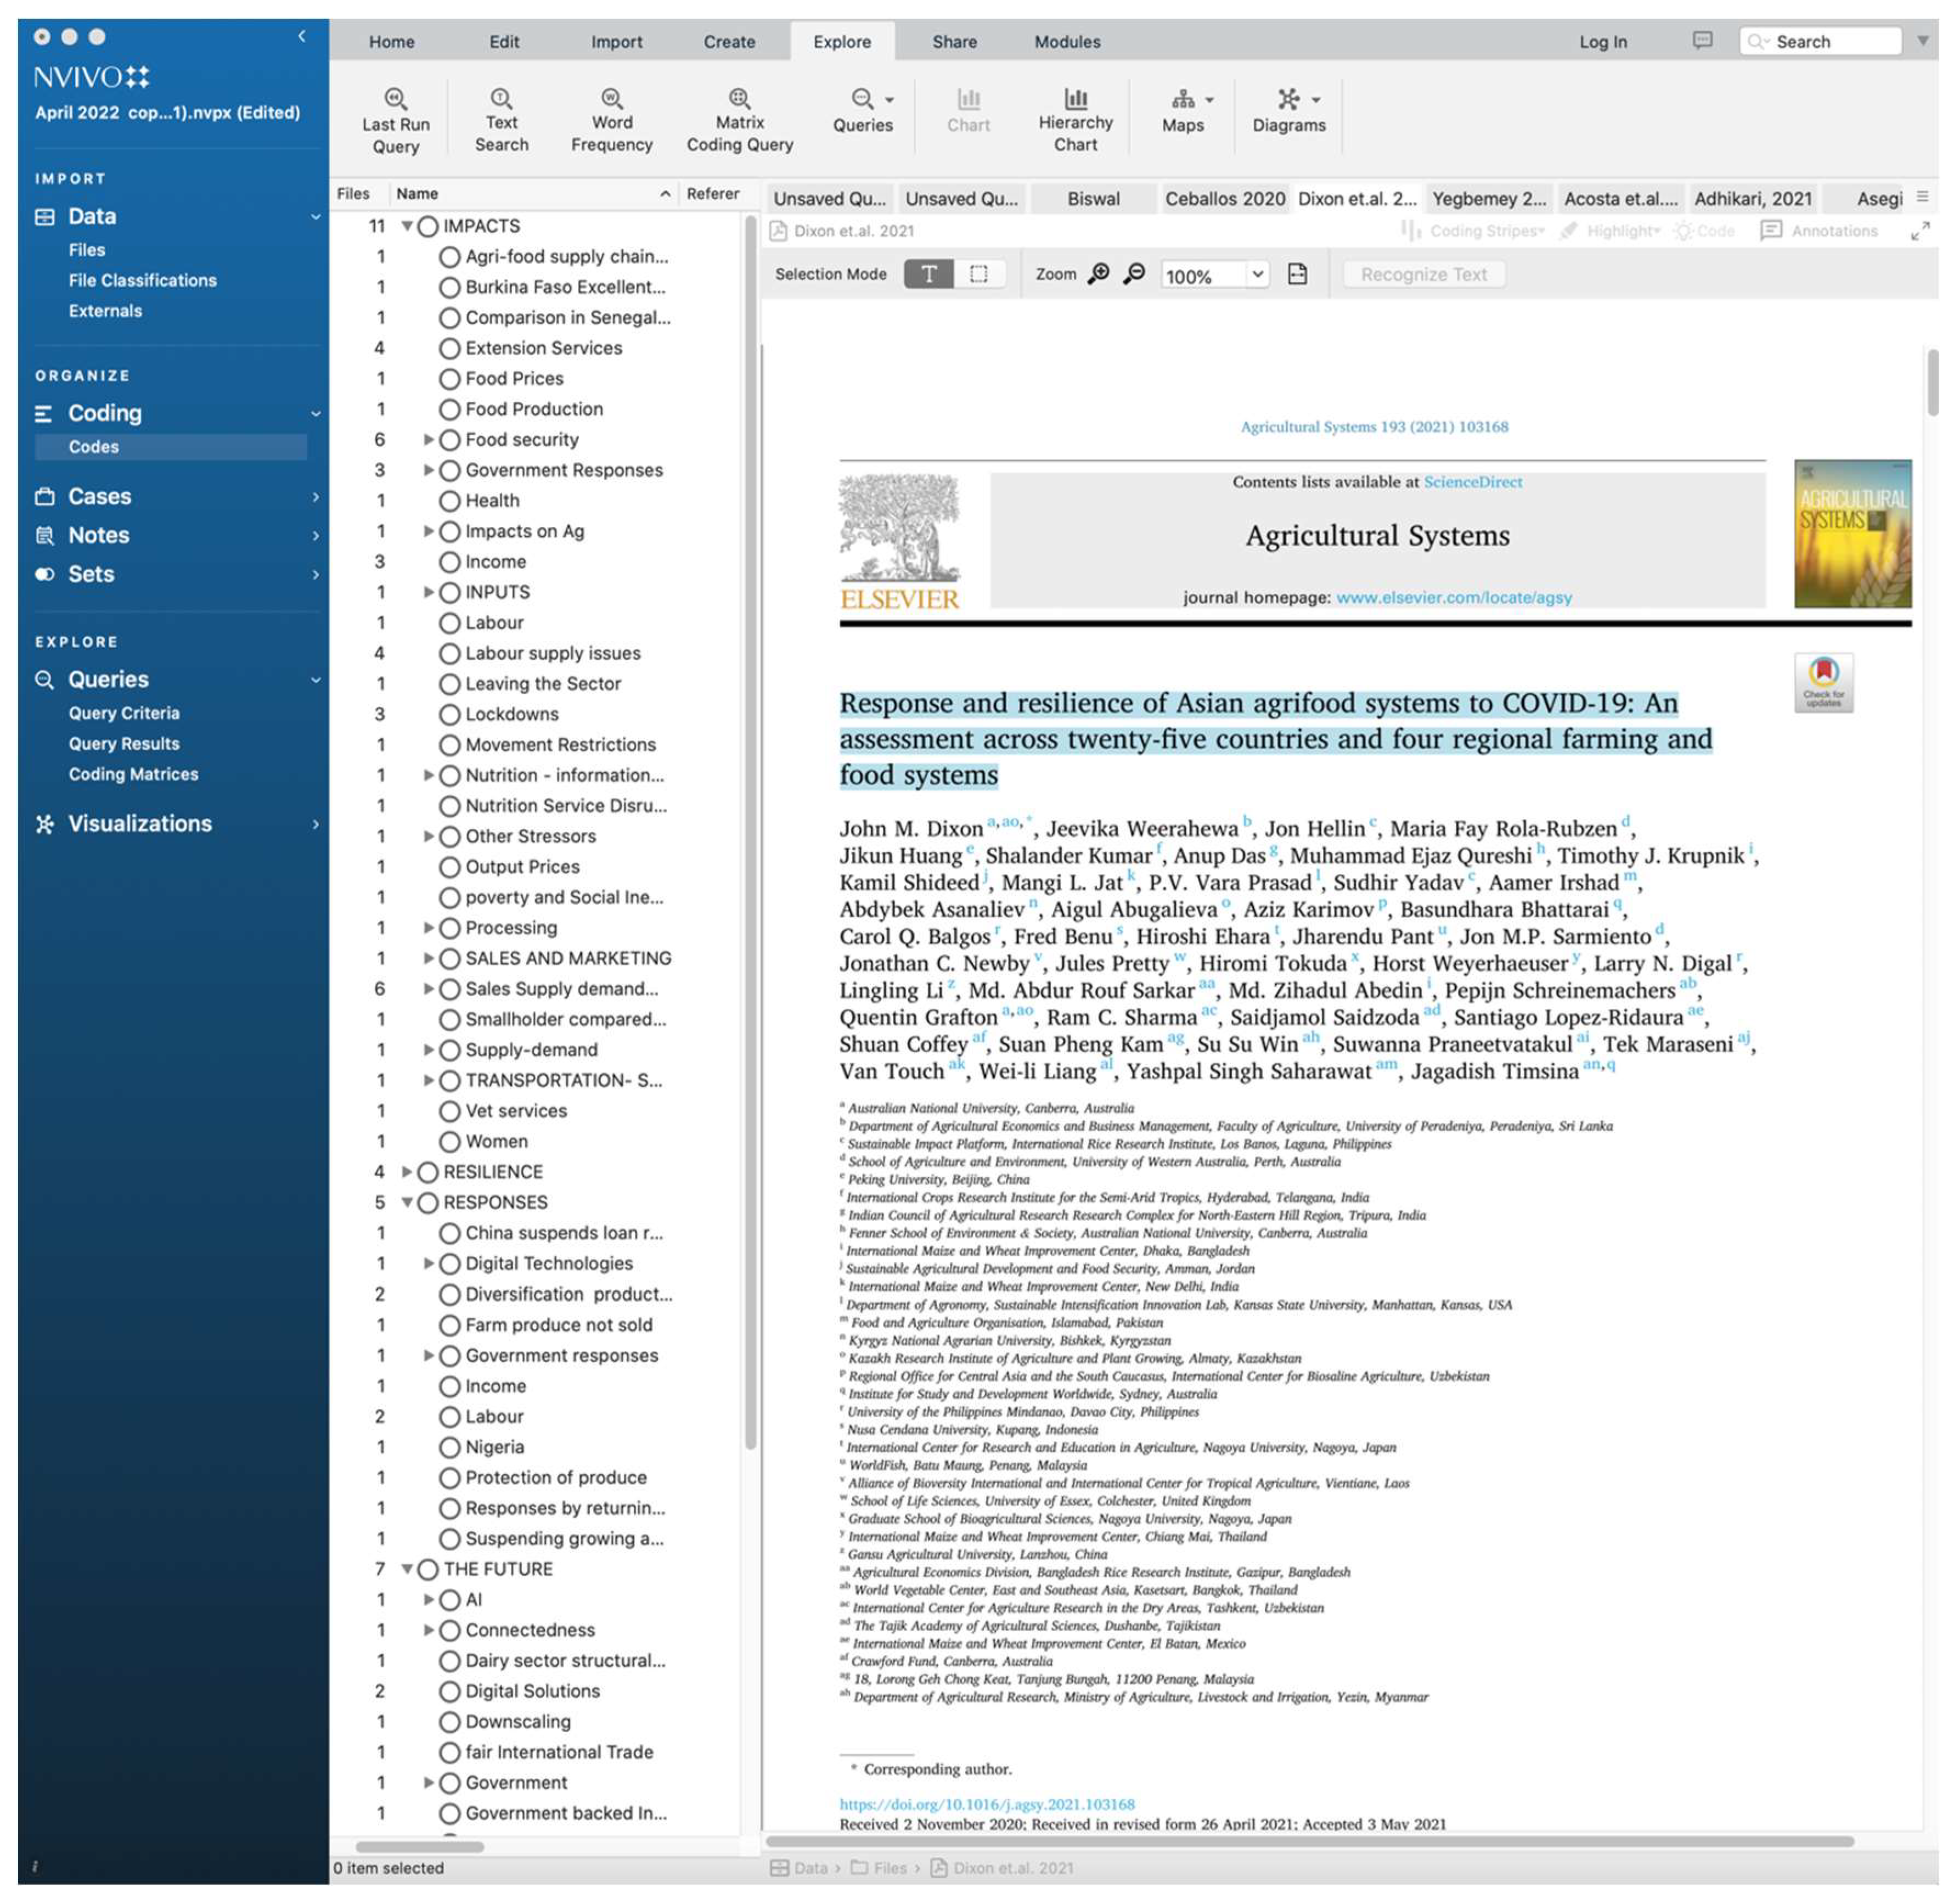This screenshot has height=1904, width=1954.
Task: Select text selection mode
Action: pyautogui.click(x=928, y=274)
